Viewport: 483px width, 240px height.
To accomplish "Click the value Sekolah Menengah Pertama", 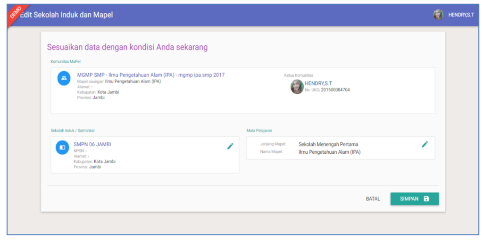I will click(328, 144).
